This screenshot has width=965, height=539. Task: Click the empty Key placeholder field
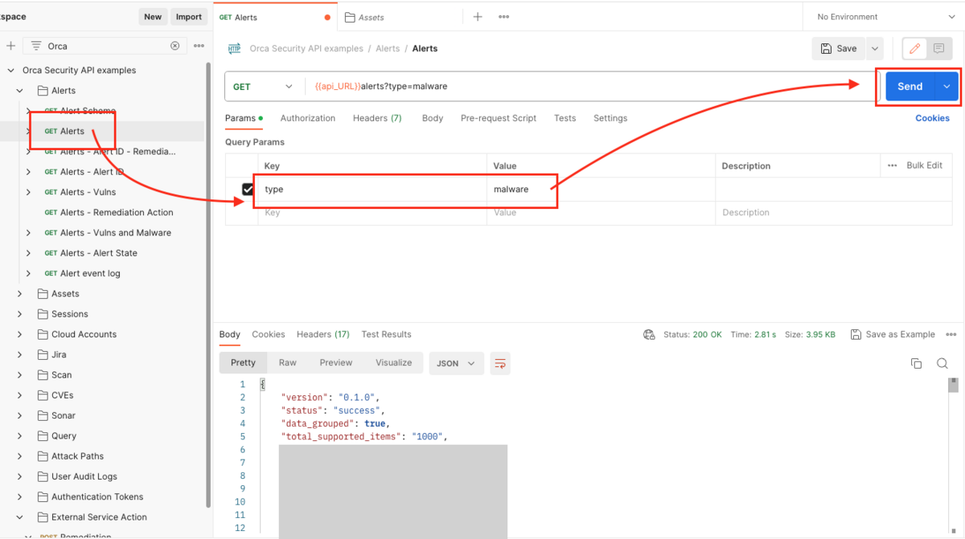coord(372,213)
